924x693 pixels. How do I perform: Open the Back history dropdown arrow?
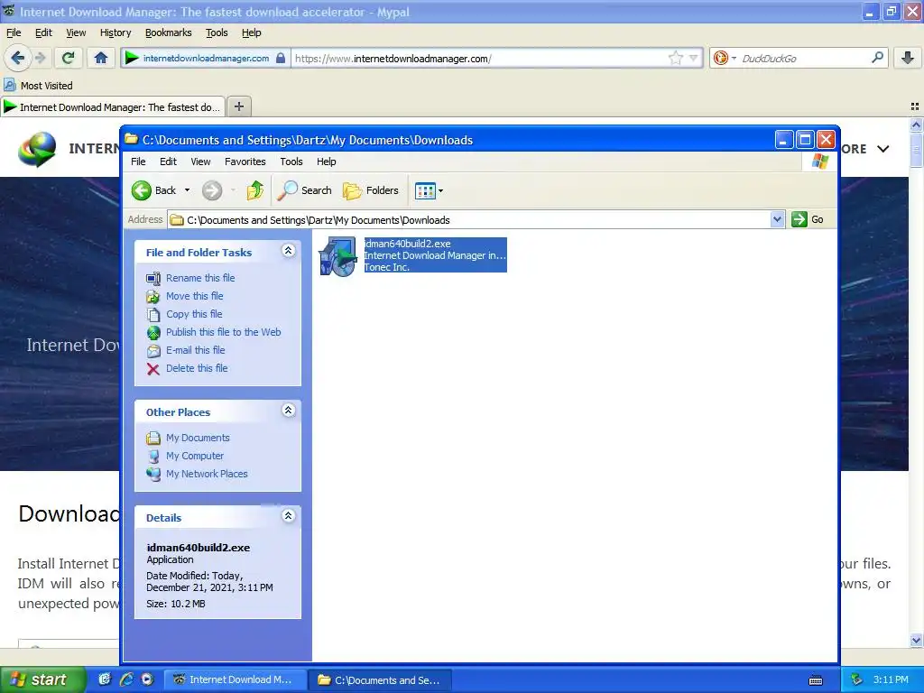[187, 190]
